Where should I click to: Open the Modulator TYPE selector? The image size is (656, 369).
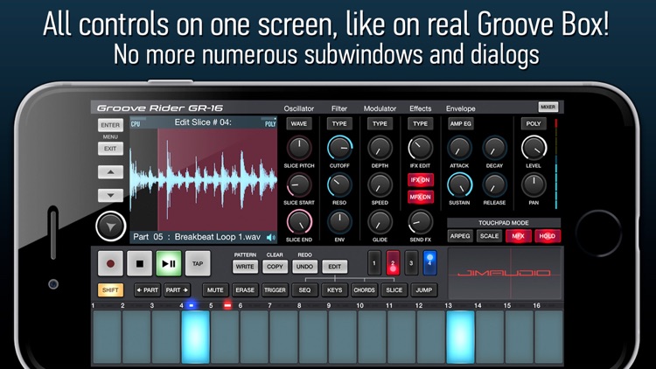pos(380,124)
